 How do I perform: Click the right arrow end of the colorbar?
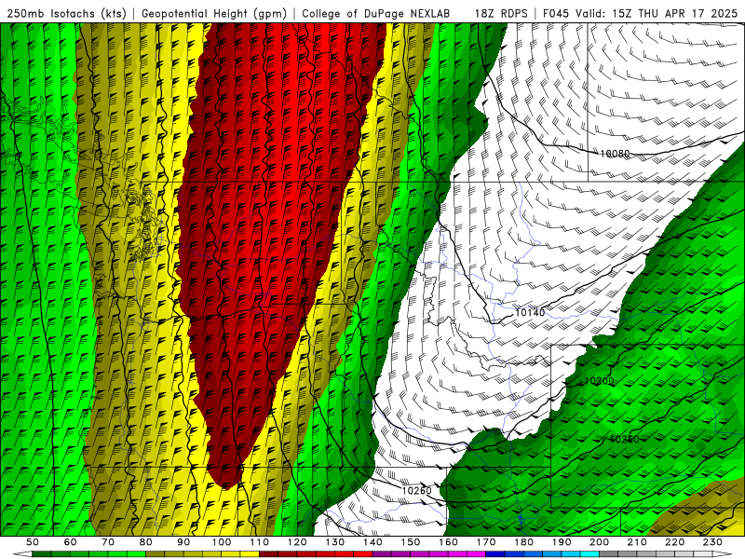tap(723, 554)
